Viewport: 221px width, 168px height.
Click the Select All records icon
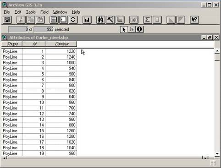[54, 20]
